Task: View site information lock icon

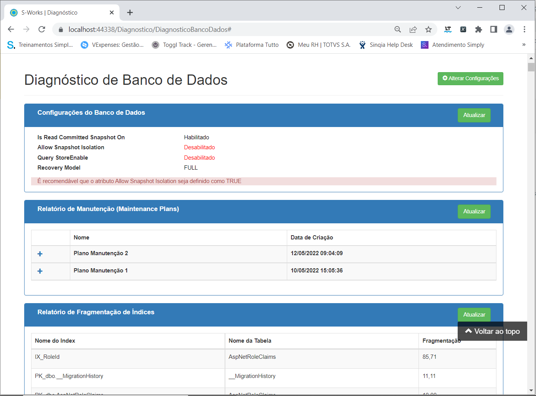Action: pos(60,30)
